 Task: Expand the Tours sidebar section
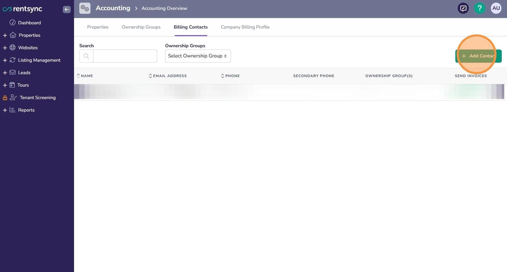point(5,85)
